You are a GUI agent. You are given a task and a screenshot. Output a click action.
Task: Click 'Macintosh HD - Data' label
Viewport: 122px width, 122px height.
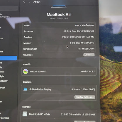tap(40, 114)
